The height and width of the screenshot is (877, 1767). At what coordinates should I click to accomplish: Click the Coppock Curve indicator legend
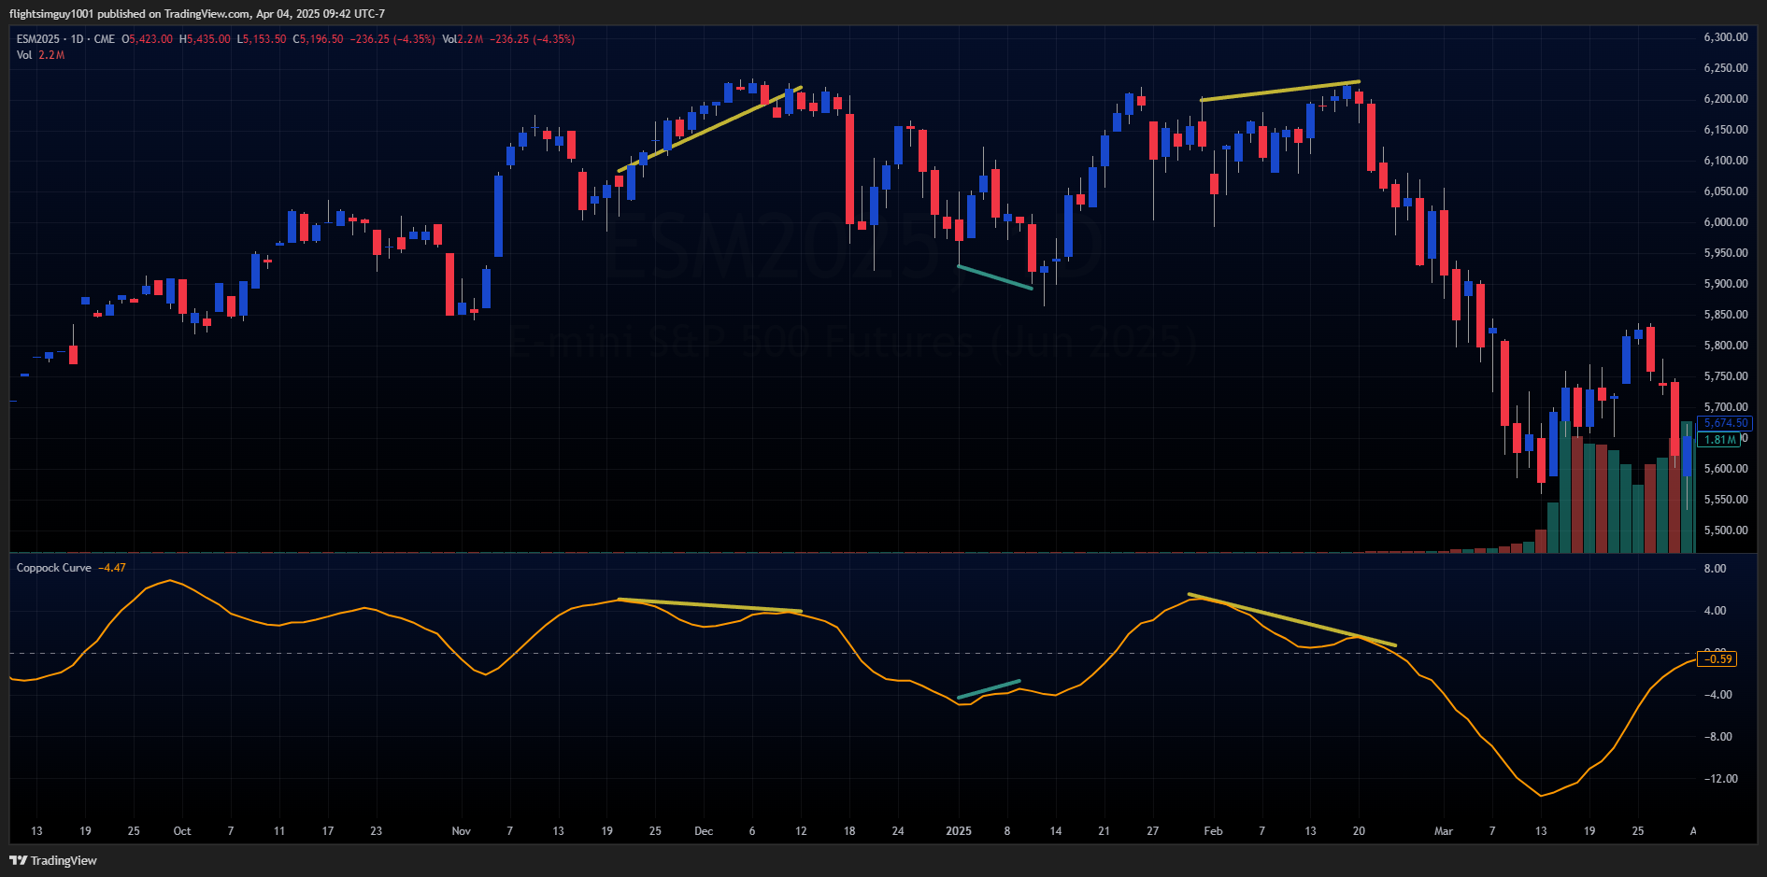point(54,568)
